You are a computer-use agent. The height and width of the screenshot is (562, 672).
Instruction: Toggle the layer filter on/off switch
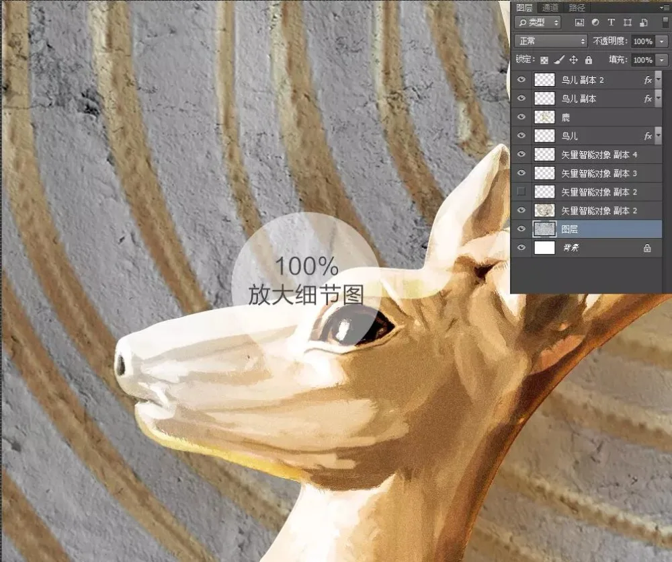click(665, 22)
